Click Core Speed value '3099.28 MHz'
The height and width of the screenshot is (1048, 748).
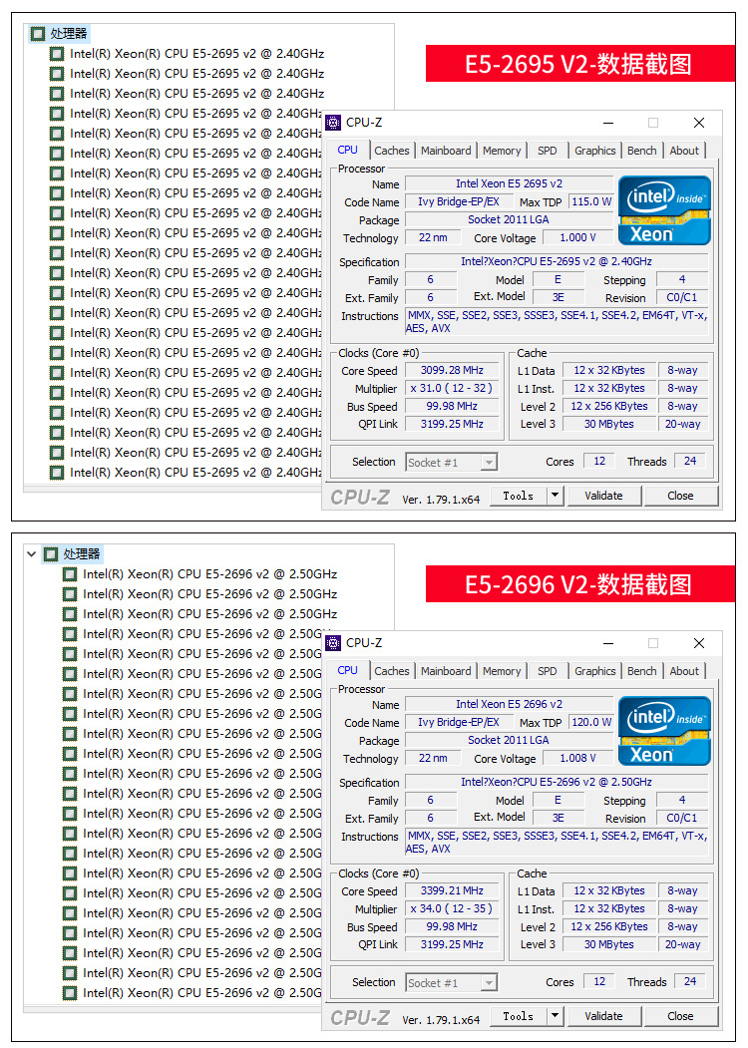tap(452, 370)
